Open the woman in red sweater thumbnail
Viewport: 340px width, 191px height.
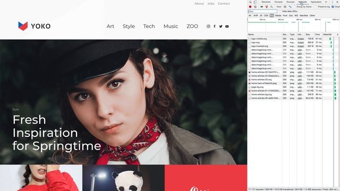41,178
